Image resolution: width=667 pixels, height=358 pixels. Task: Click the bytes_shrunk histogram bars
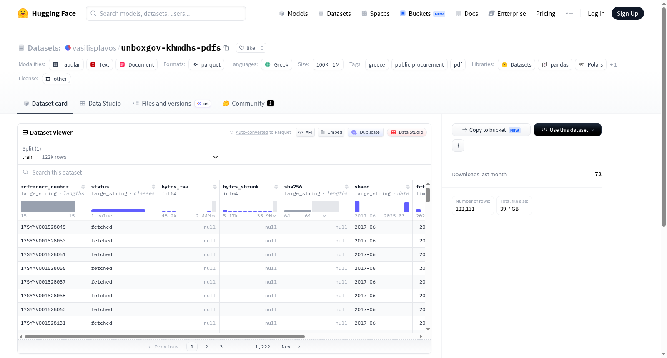click(x=250, y=206)
